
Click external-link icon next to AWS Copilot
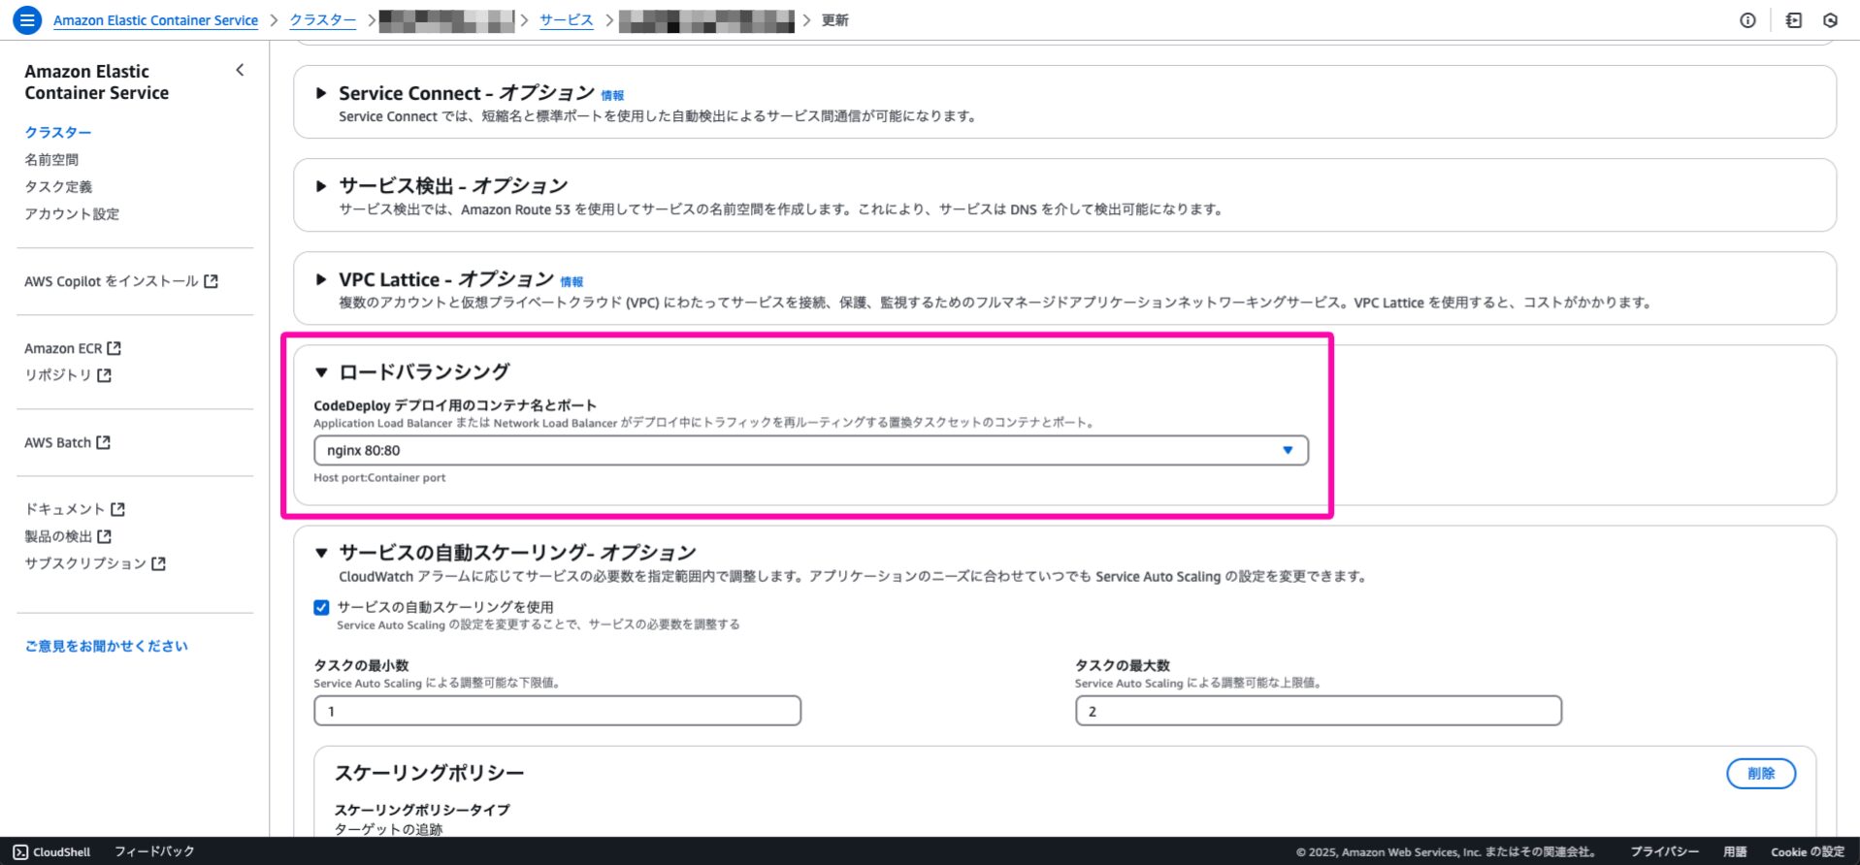211,281
